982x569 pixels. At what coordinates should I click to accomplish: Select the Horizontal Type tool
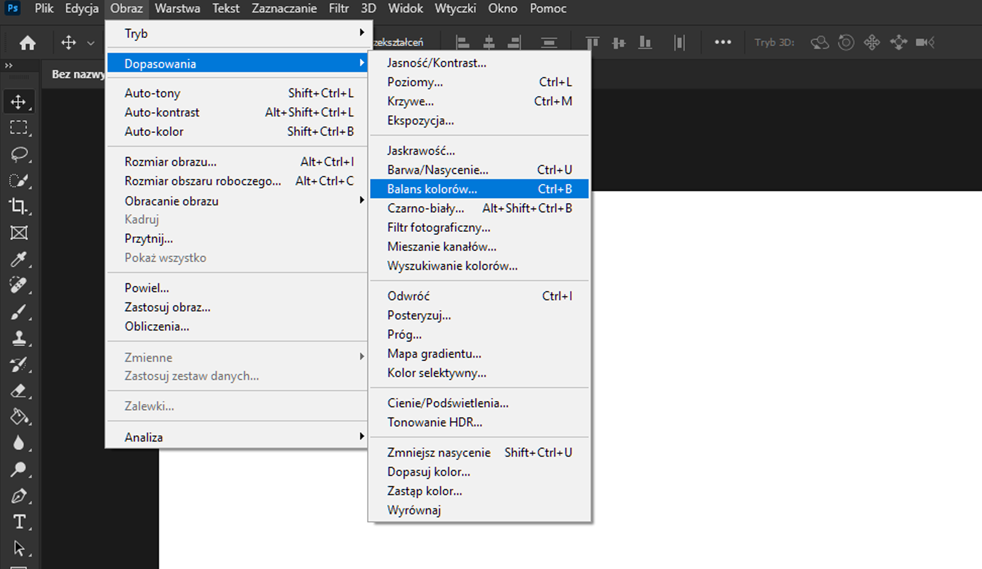(x=18, y=522)
